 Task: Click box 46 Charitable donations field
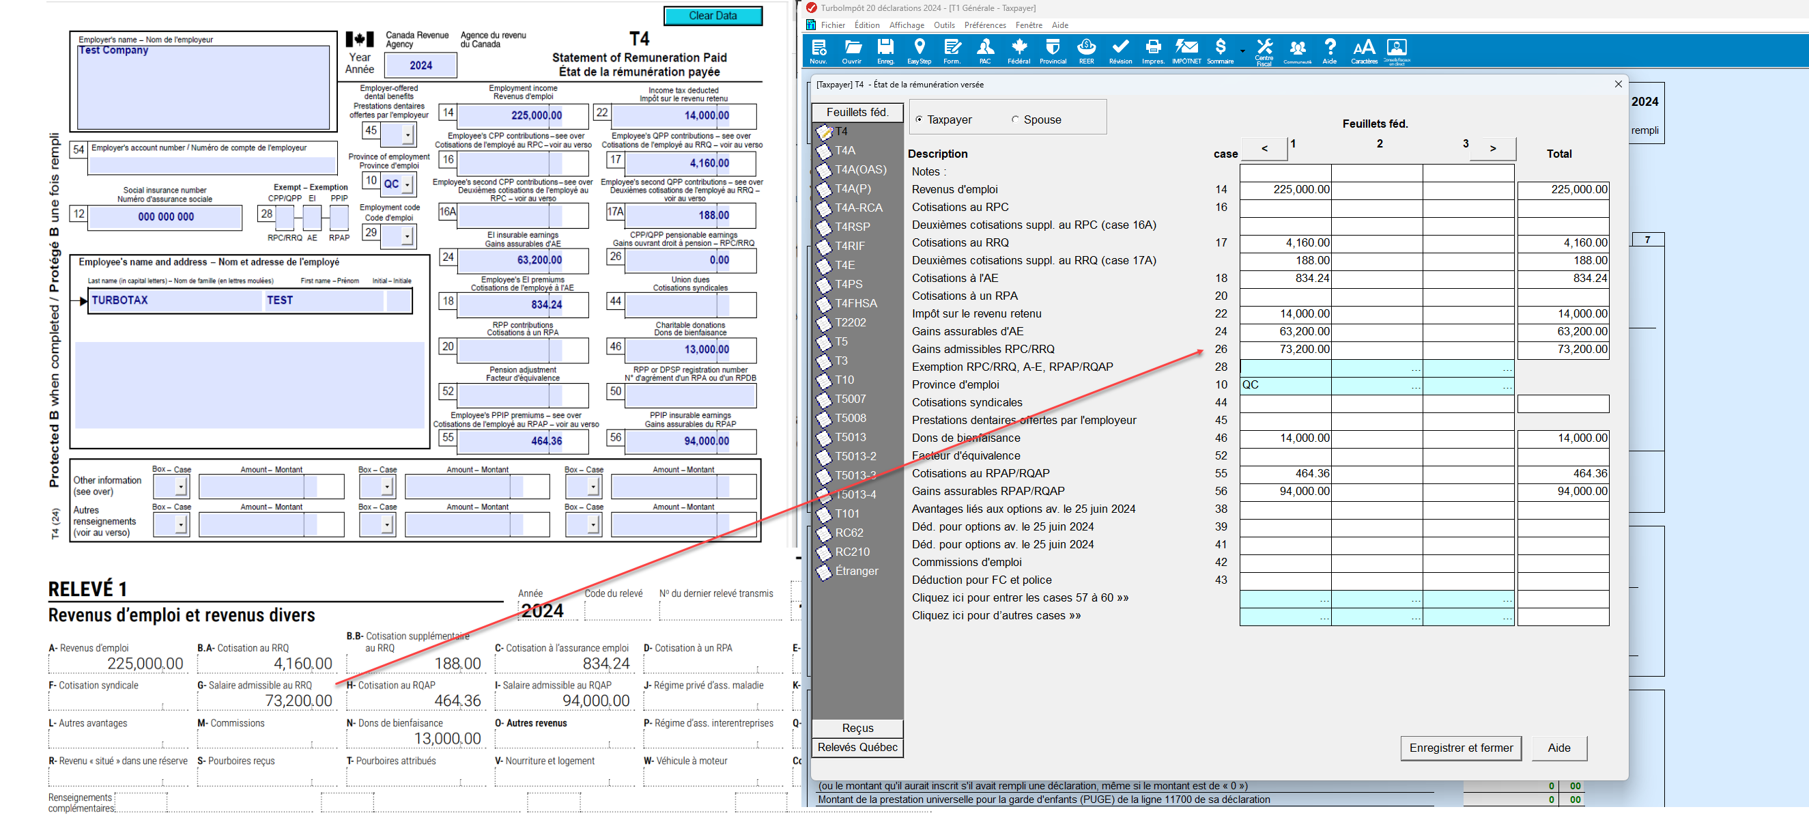tap(690, 349)
